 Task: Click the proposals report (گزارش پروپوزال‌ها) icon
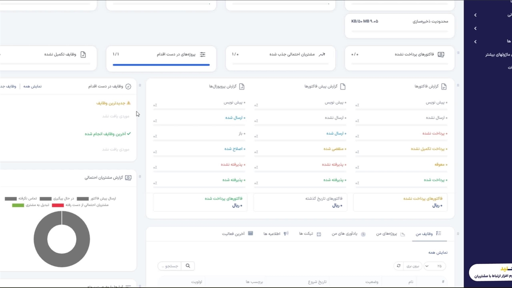(x=242, y=86)
